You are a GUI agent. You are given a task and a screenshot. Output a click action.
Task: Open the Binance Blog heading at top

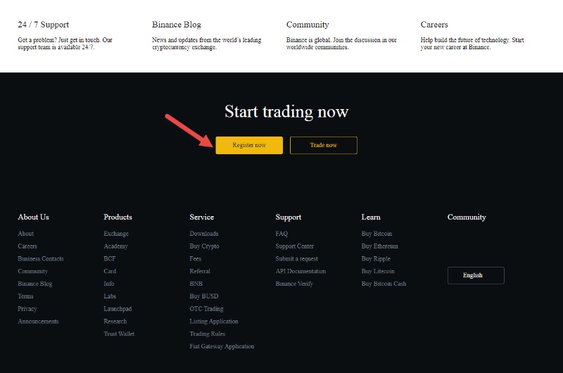(177, 25)
